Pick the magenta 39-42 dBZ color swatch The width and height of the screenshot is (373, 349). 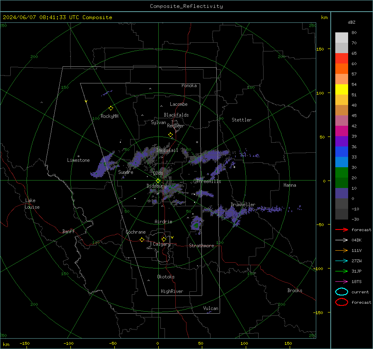tap(342, 131)
